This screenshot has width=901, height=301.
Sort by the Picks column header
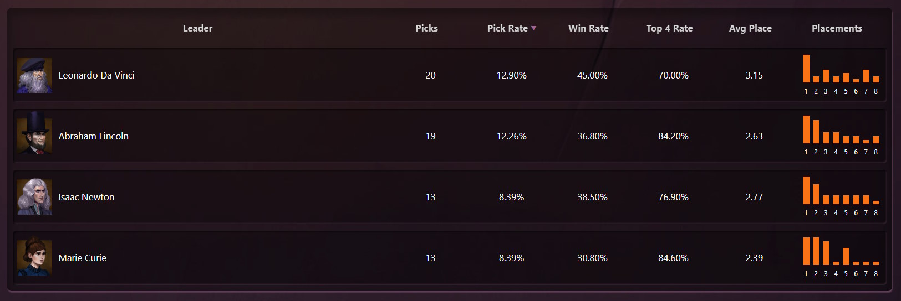pyautogui.click(x=426, y=28)
